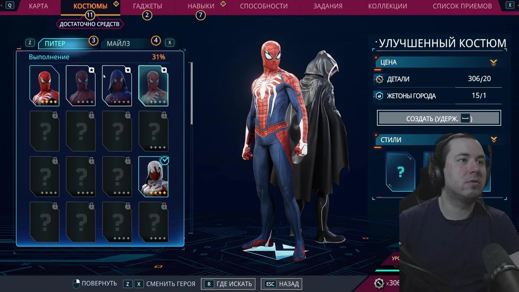The image size is (519, 292).
Task: Click the ДОСТАТОЧНО СРЕДСТВ label
Action: tap(90, 24)
